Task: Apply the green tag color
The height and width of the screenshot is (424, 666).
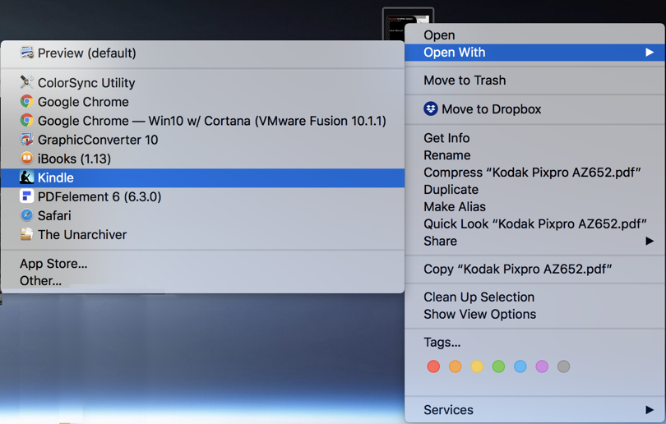Action: (x=498, y=366)
